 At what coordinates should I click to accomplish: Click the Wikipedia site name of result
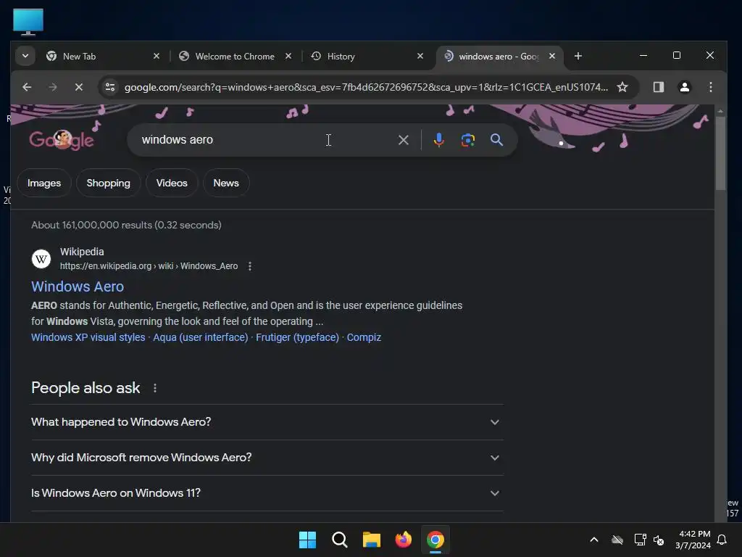pos(82,252)
